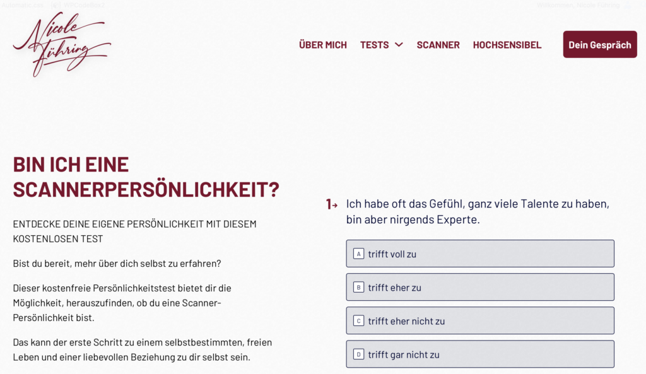Click the 'D' badge on 'trifft gar nicht zu'

click(358, 353)
